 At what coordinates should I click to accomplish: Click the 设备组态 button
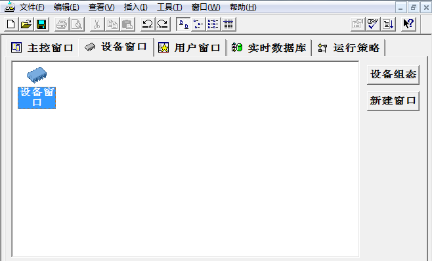(x=393, y=74)
